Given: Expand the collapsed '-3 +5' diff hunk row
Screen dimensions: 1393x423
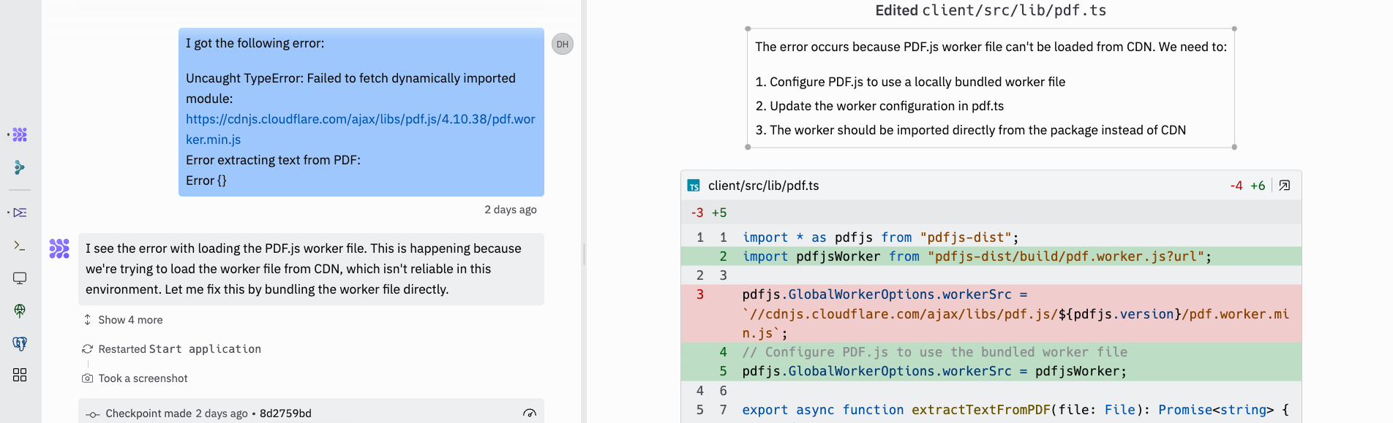Looking at the screenshot, I should 708,213.
